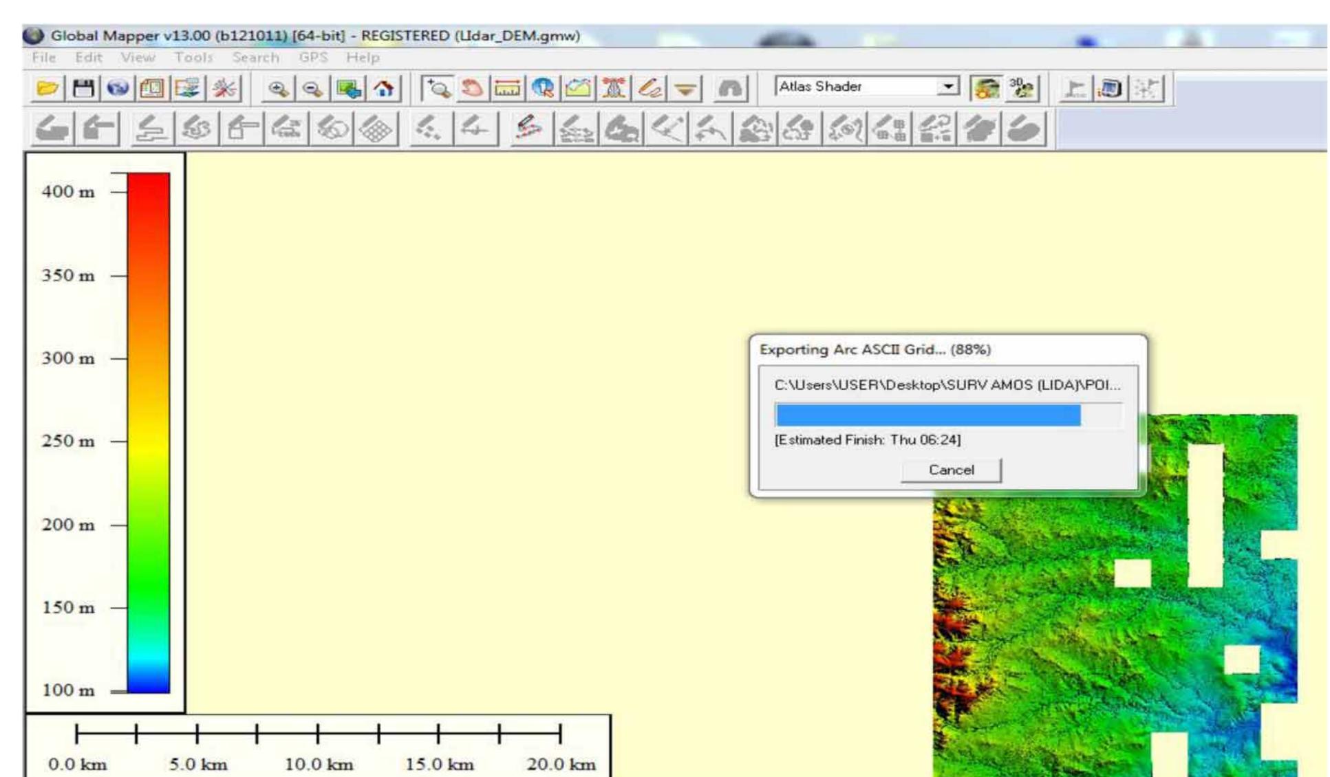Viewport: 1330px width, 777px height.
Task: Click the binoculars search icon
Action: 730,89
